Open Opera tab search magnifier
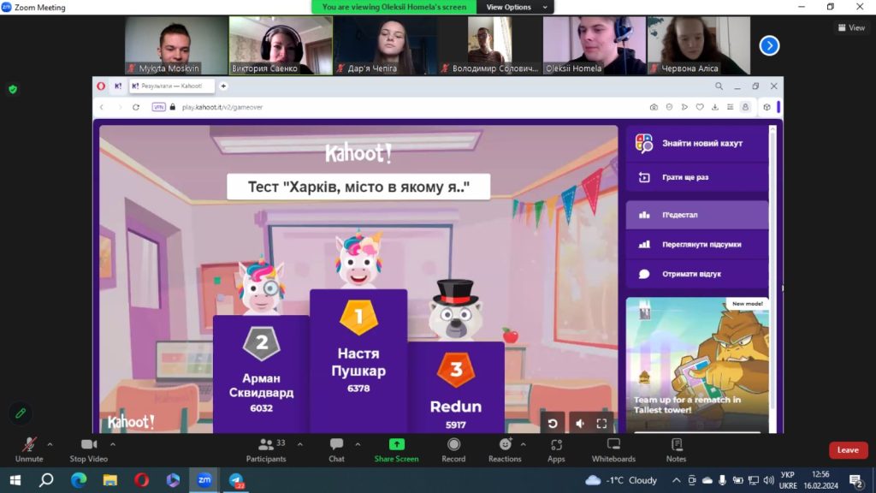Viewport: 876px width, 493px height. pos(719,86)
